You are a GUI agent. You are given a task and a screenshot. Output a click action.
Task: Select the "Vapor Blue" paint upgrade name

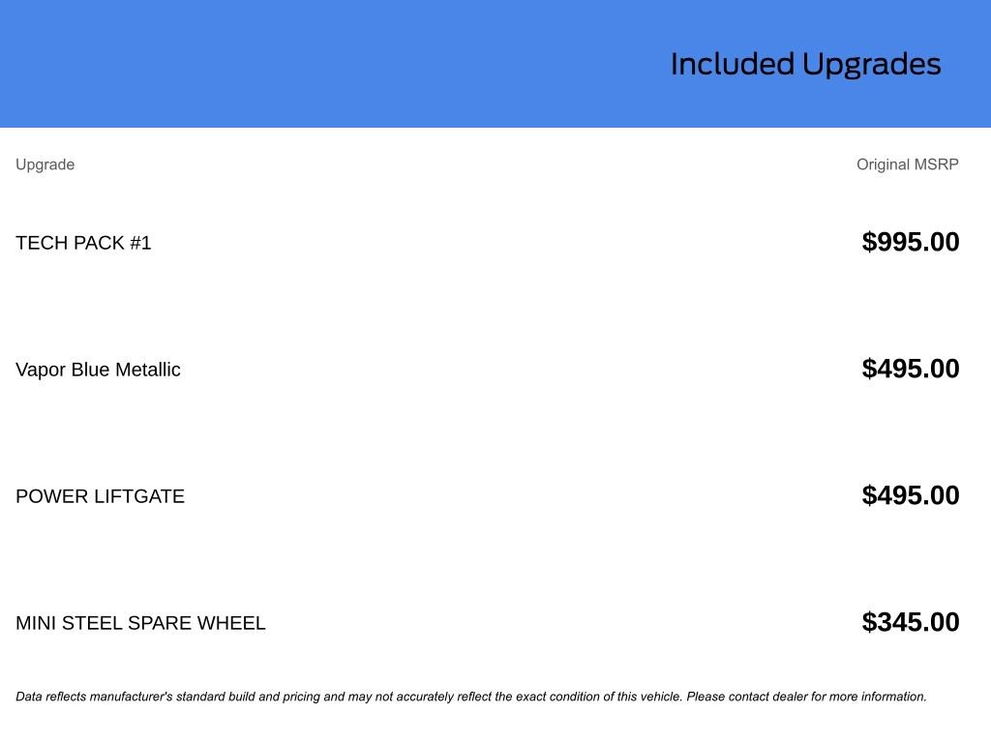[63, 370]
